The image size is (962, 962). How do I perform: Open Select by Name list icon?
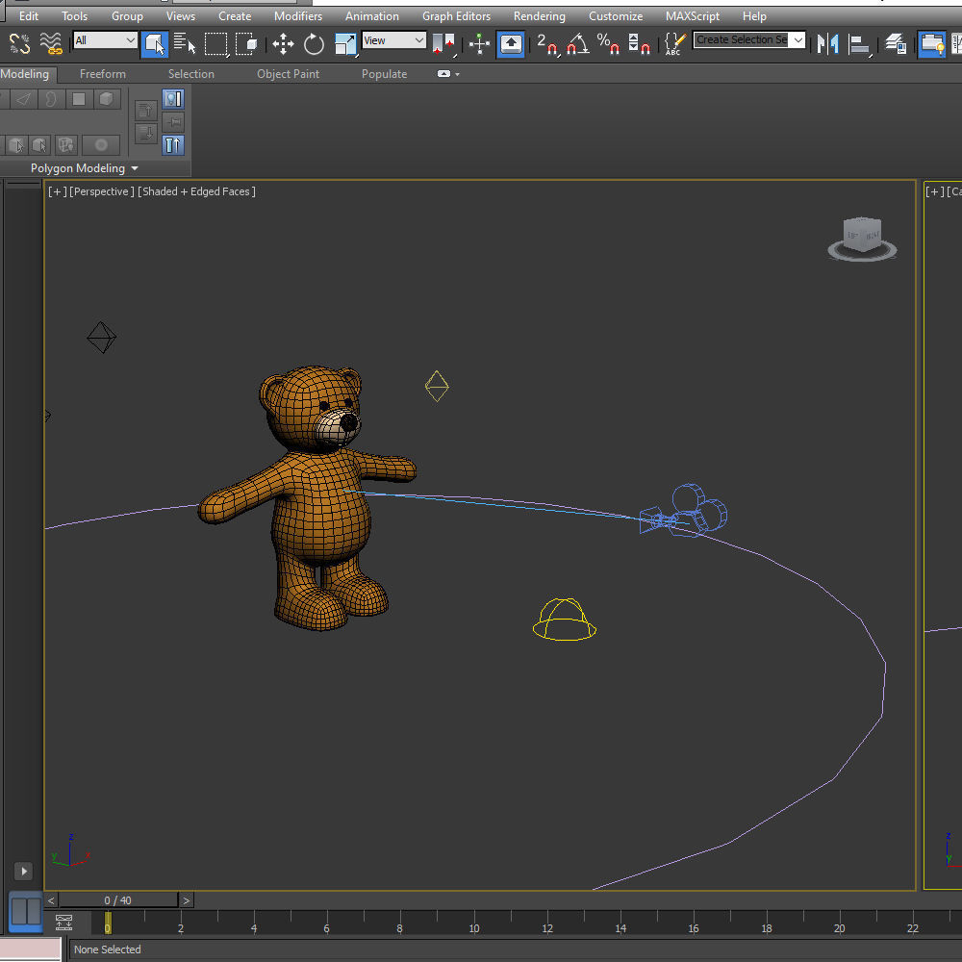pos(184,43)
